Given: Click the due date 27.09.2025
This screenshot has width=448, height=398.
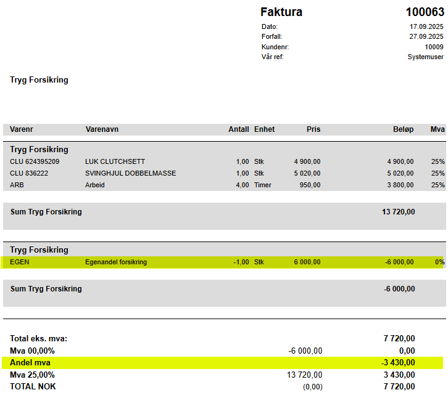Looking at the screenshot, I should pyautogui.click(x=426, y=36).
